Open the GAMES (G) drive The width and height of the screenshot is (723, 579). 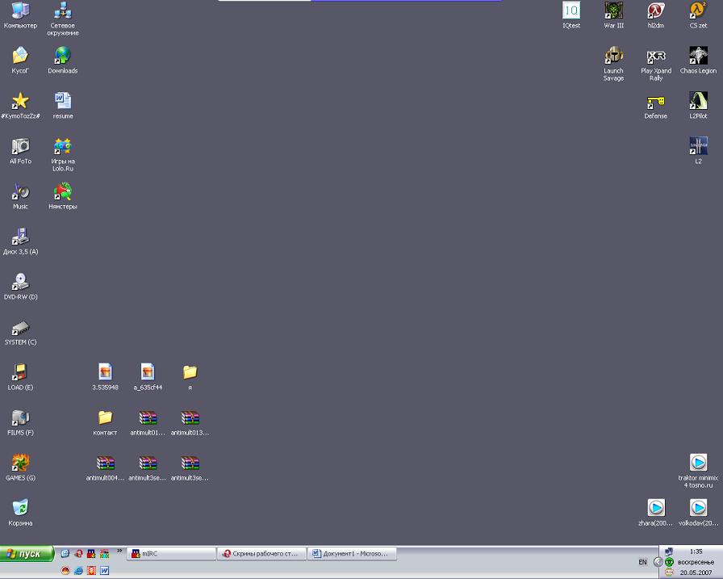pyautogui.click(x=20, y=467)
